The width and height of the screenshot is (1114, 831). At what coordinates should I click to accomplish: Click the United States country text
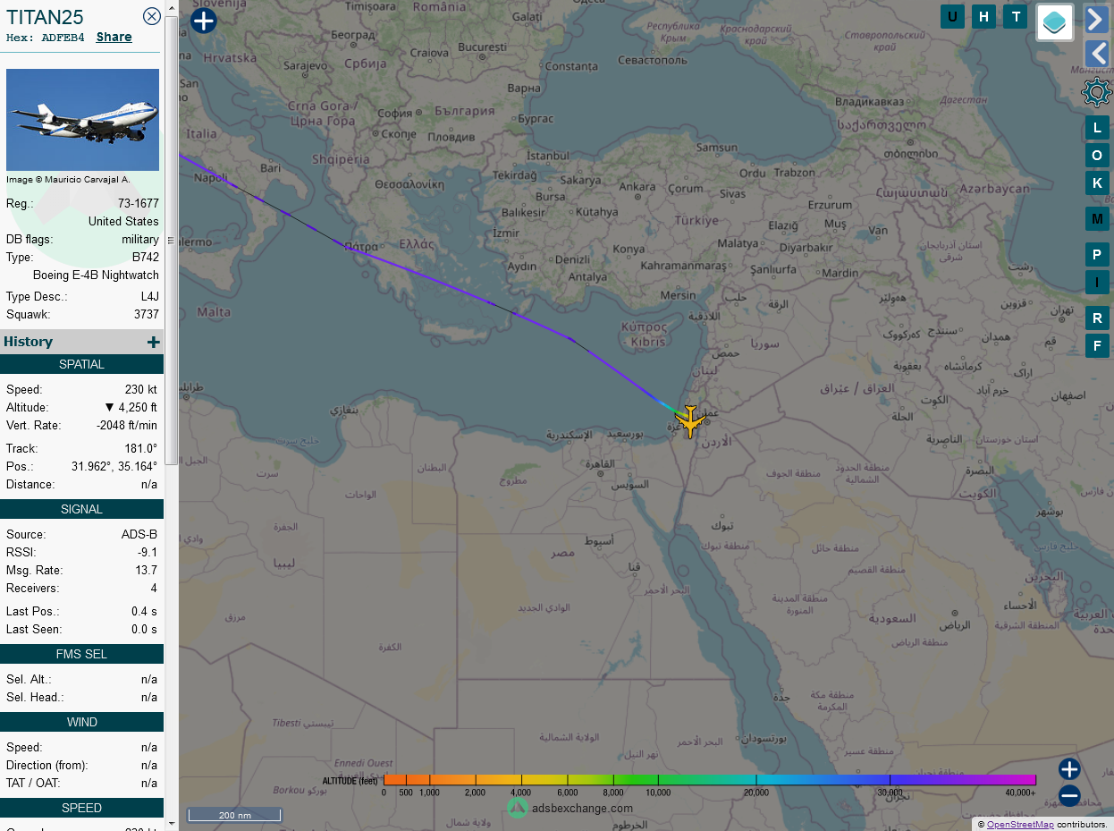click(123, 222)
